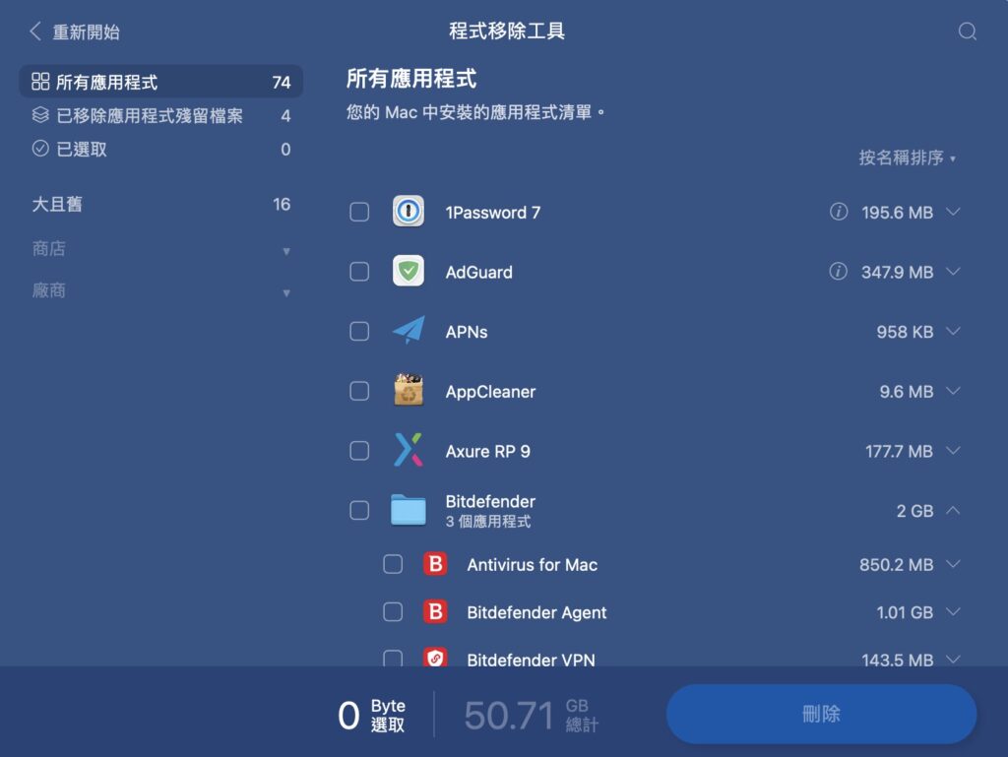Click the Bitdefender folder icon
The image size is (1008, 757).
409,510
